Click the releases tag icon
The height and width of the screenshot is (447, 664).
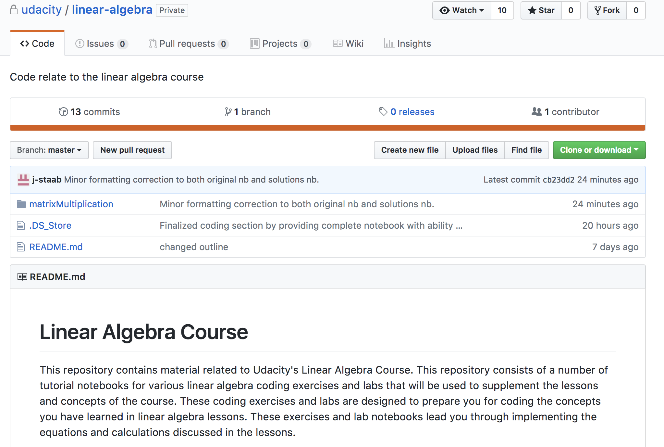pyautogui.click(x=383, y=112)
